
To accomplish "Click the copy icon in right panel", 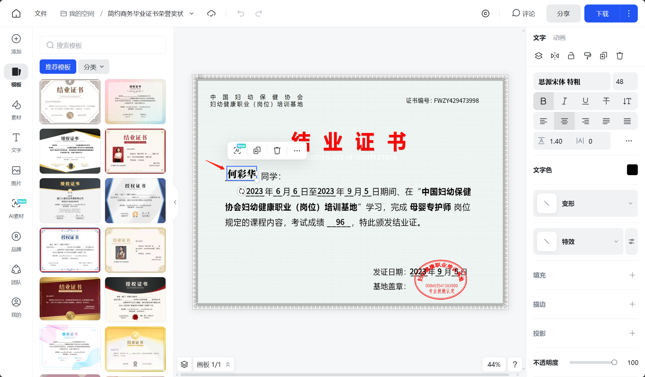I will coord(604,56).
